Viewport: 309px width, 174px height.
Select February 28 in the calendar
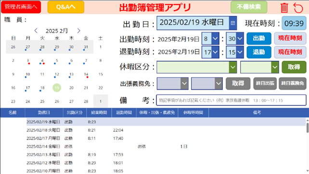[86, 101]
